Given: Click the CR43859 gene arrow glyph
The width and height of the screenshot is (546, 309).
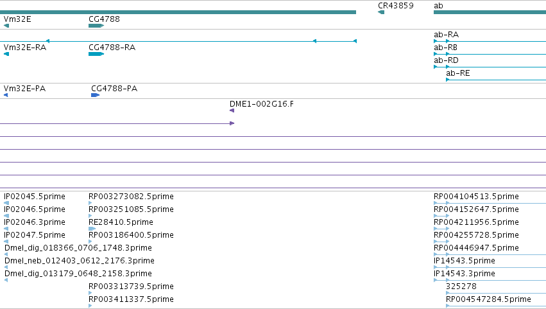Looking at the screenshot, I should pyautogui.click(x=381, y=12).
